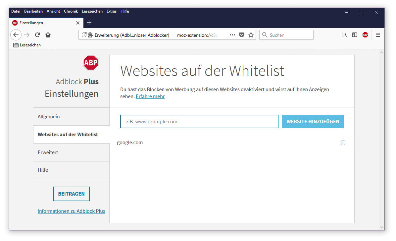Open the Firefox hamburger menu
Image resolution: width=396 pixels, height=241 pixels.
(x=378, y=35)
